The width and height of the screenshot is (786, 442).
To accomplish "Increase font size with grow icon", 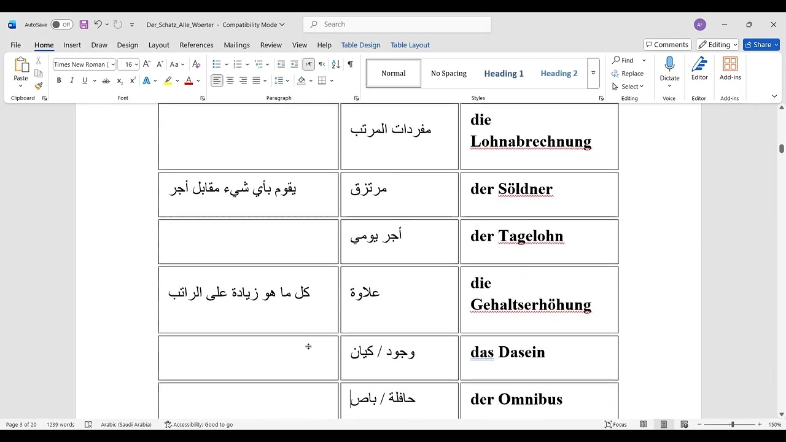I will (147, 64).
